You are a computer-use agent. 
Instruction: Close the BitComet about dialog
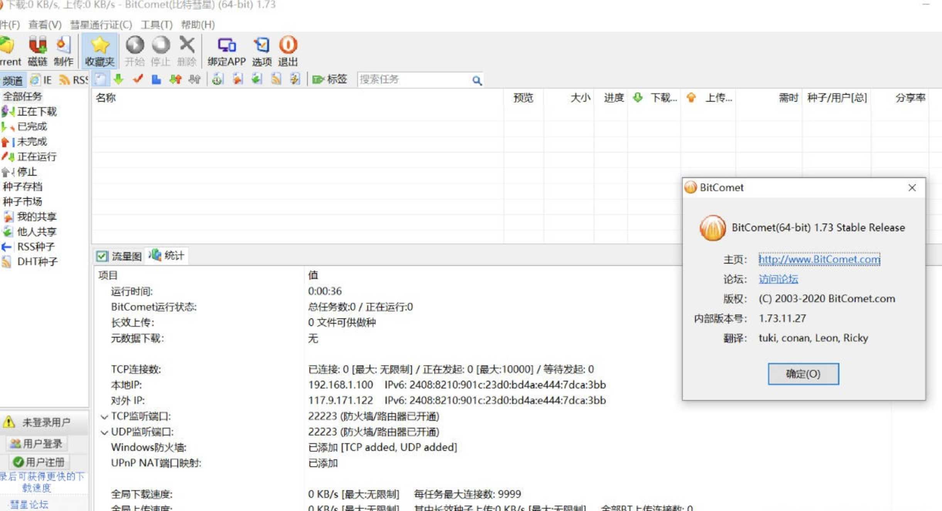(912, 188)
